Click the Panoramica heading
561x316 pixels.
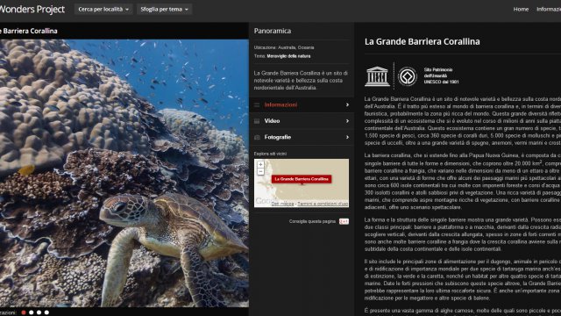273,31
